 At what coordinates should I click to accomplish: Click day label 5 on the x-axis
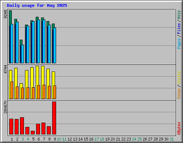pyautogui.click(x=33, y=139)
